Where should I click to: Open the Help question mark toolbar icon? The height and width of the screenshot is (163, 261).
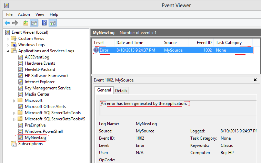tap(44, 23)
